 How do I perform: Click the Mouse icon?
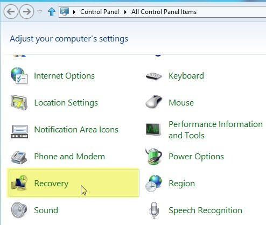tap(153, 102)
